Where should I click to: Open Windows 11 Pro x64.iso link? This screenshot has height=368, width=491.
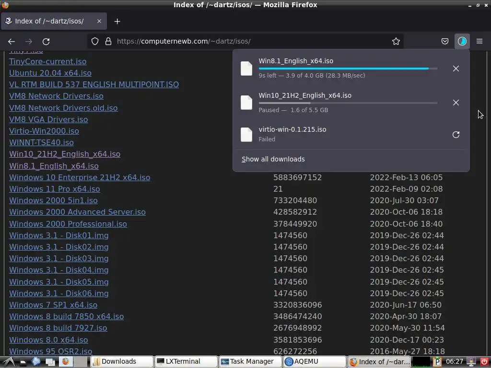pos(55,189)
